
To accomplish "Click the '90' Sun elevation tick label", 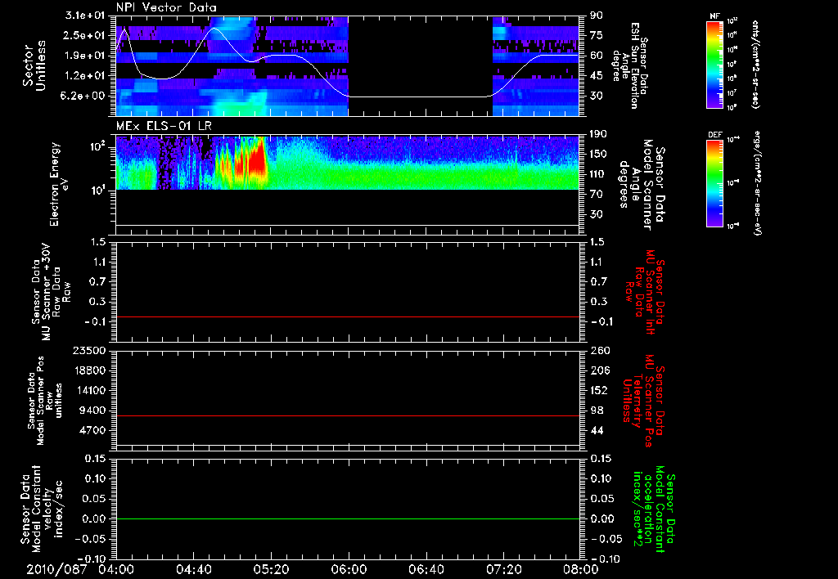I will pyautogui.click(x=597, y=16).
